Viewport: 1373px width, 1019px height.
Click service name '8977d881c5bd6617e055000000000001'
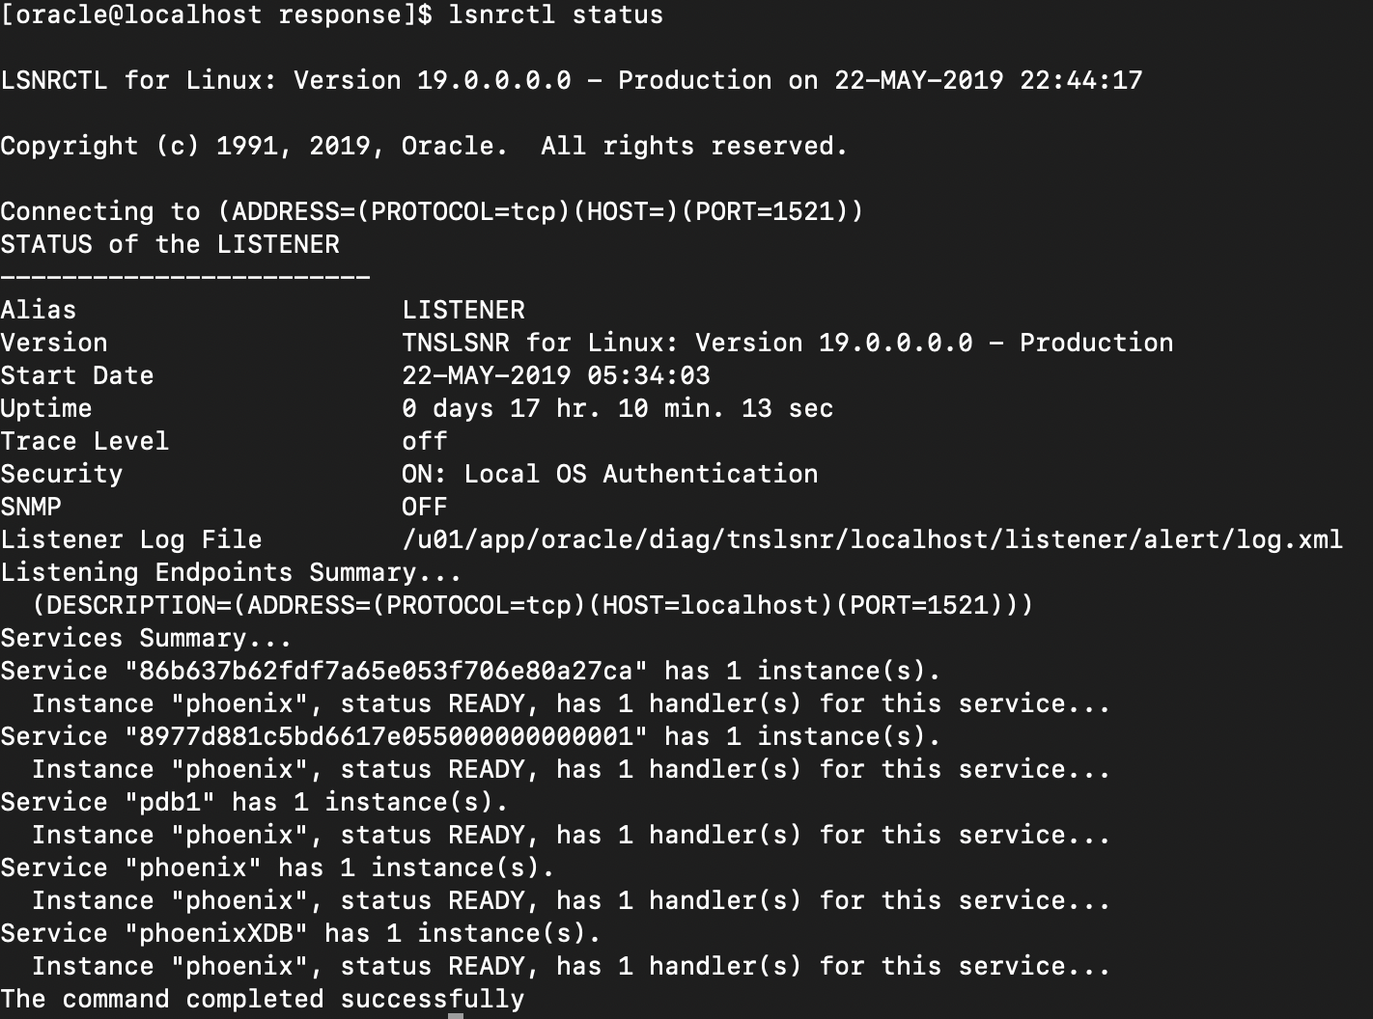386,736
